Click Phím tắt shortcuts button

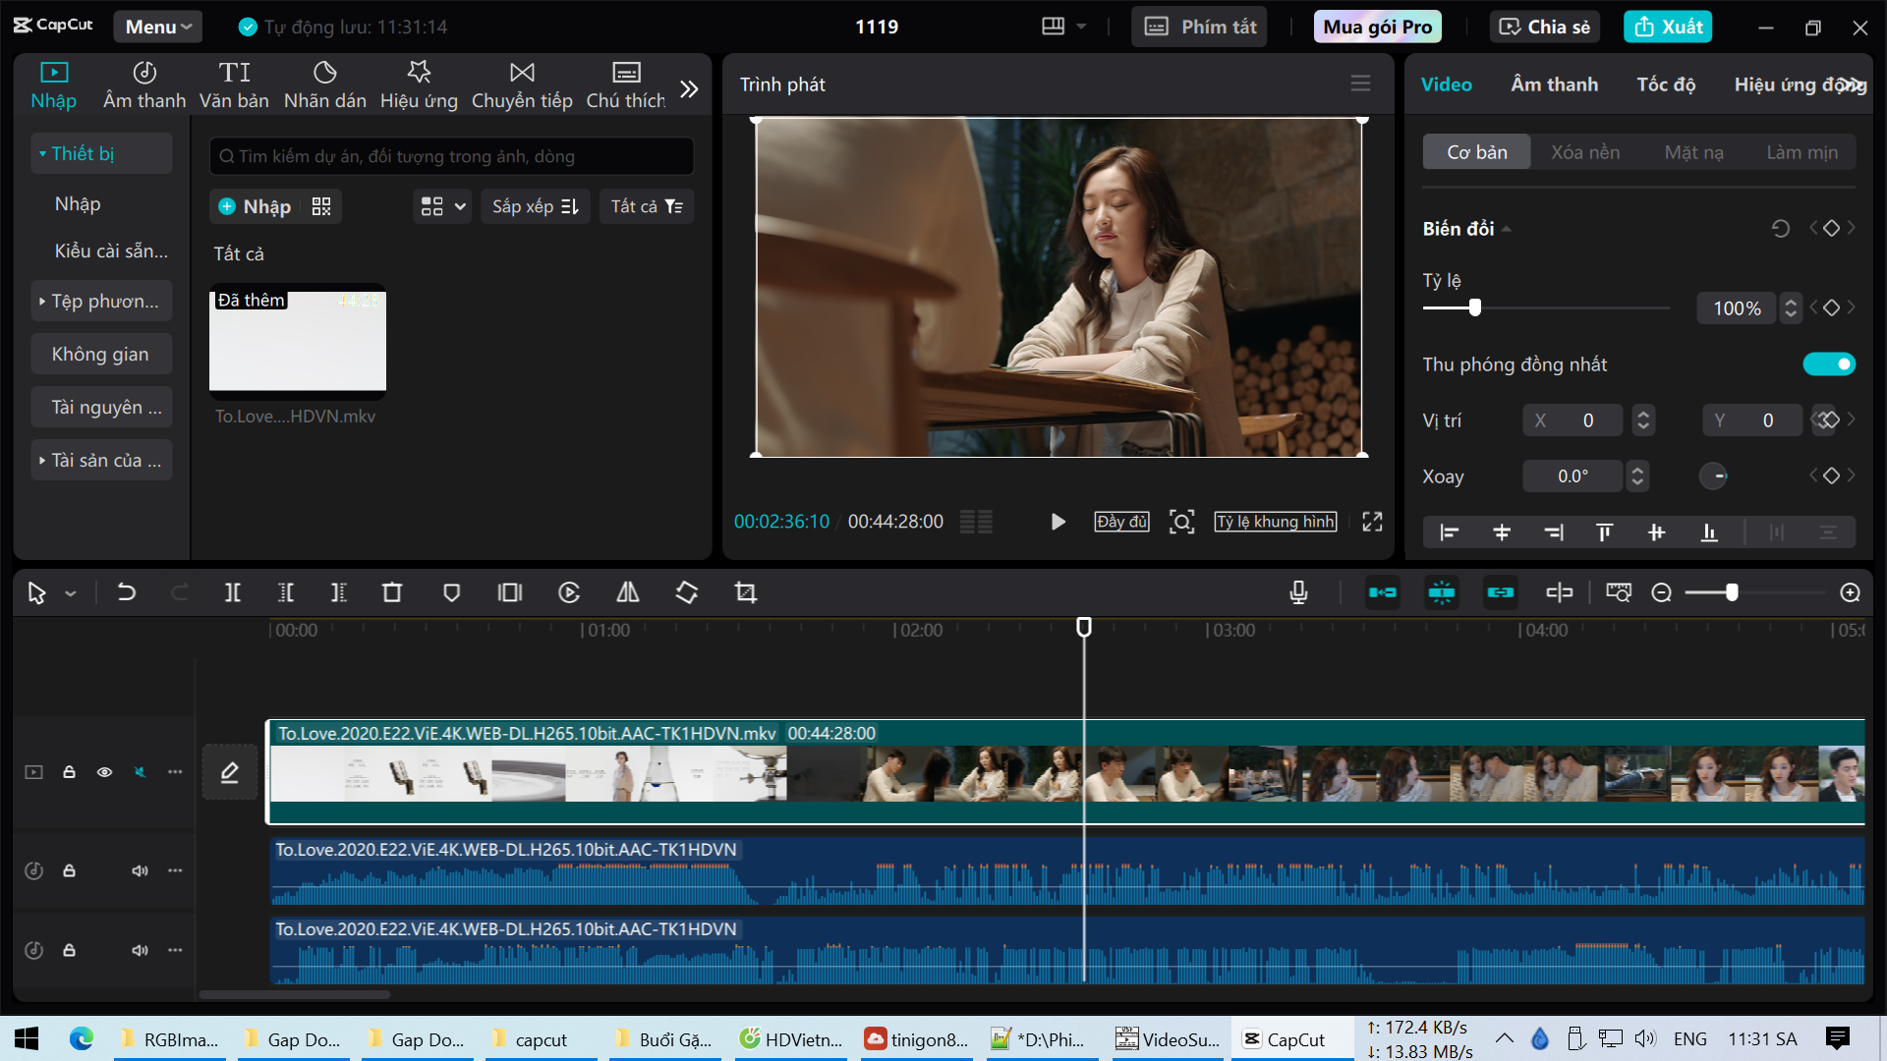(x=1199, y=27)
